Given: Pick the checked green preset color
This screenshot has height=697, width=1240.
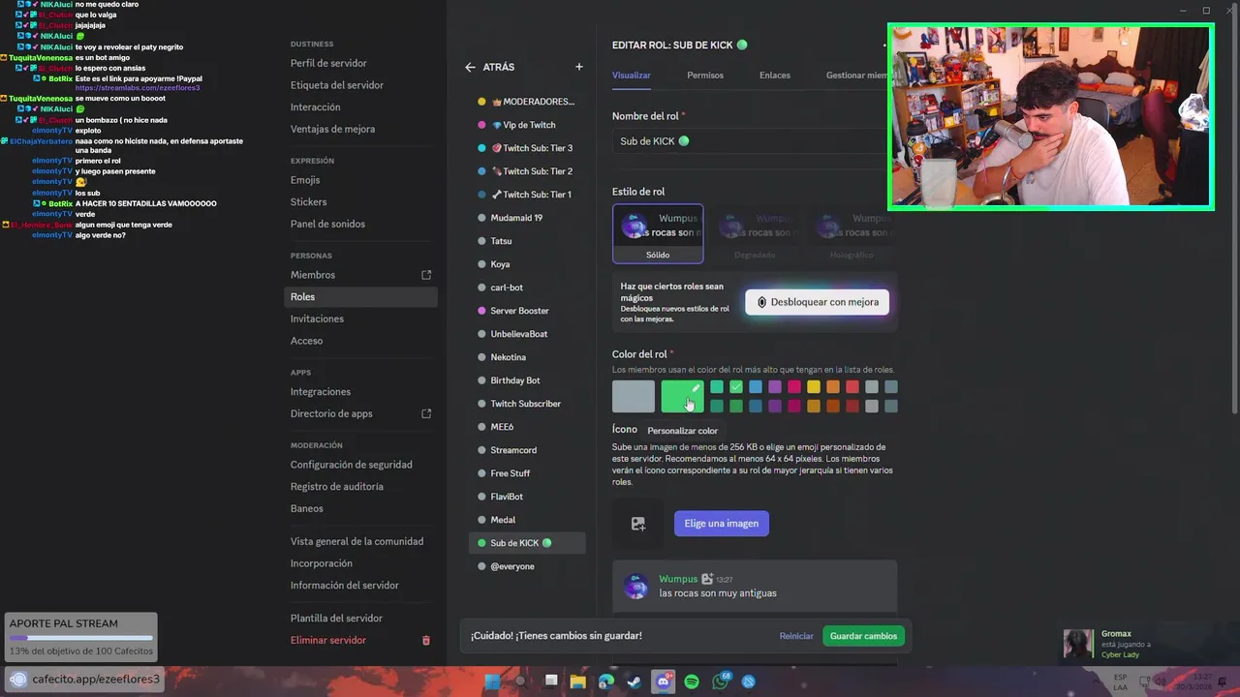Looking at the screenshot, I should coord(736,387).
